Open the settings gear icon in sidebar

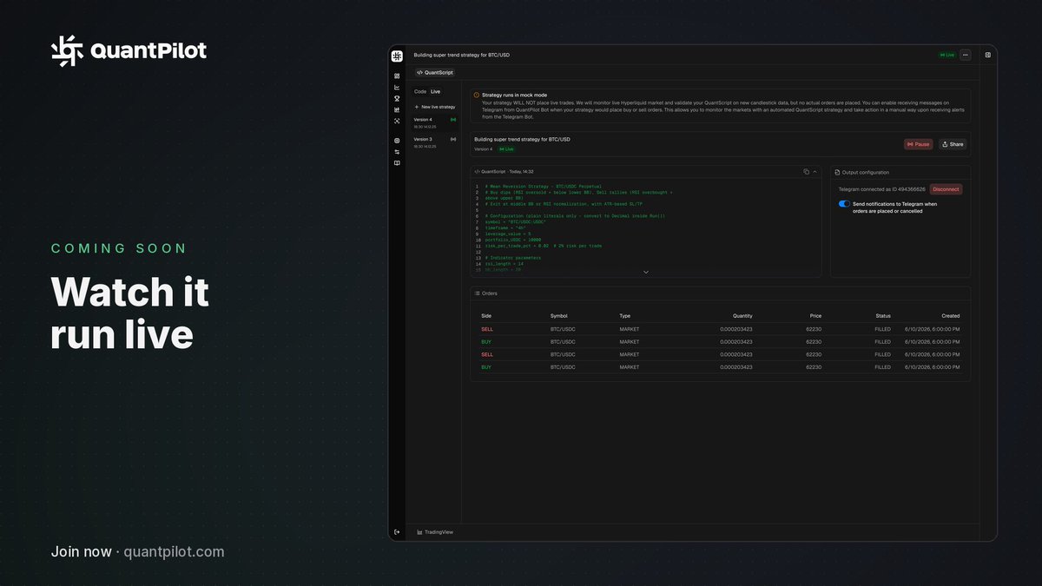397,140
